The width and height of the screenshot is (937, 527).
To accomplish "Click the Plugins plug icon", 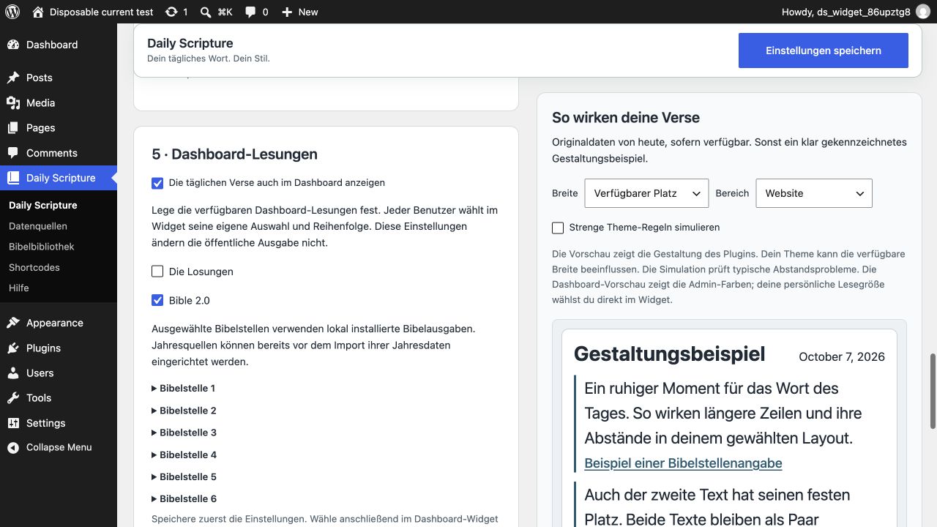I will 13,348.
